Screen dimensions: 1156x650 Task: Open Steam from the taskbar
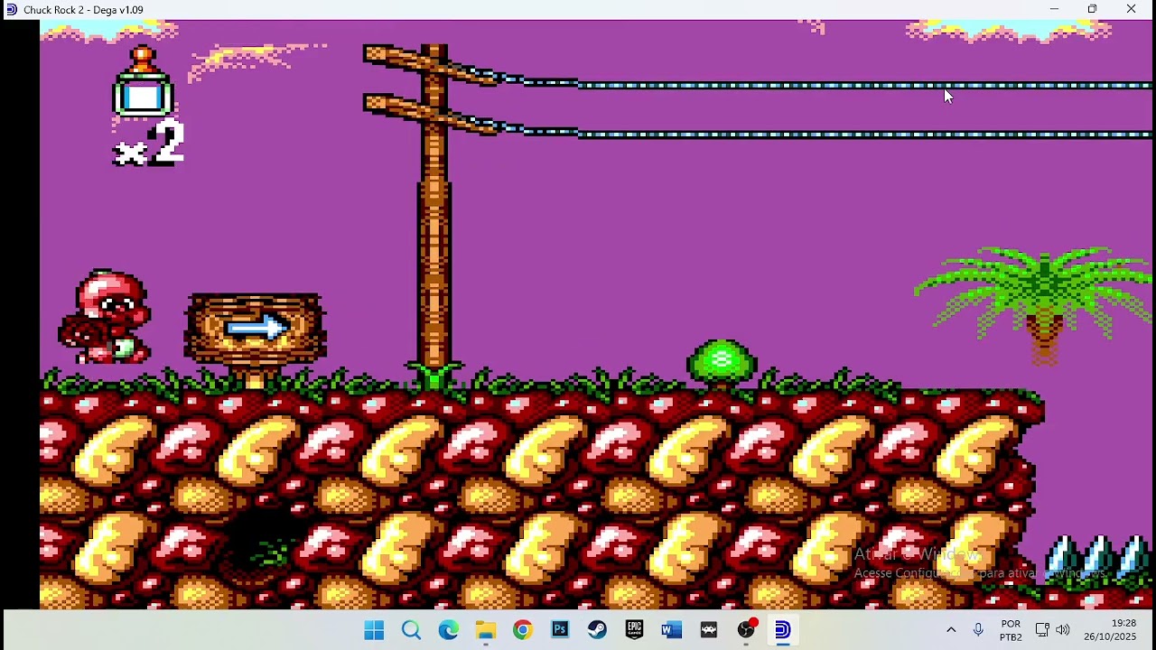tap(597, 629)
